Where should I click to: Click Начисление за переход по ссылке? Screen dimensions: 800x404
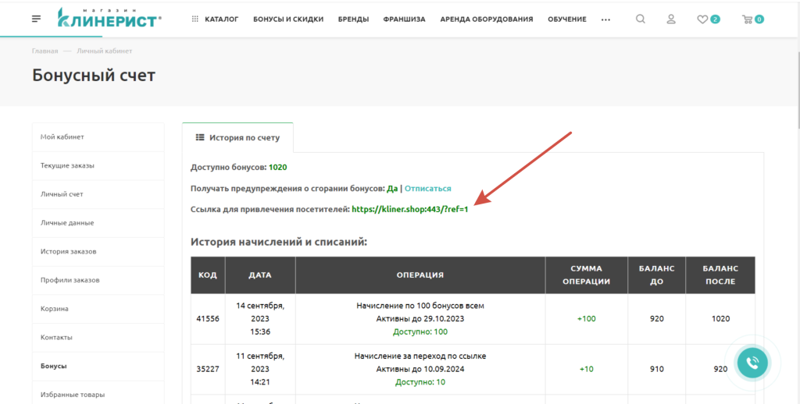pos(420,356)
